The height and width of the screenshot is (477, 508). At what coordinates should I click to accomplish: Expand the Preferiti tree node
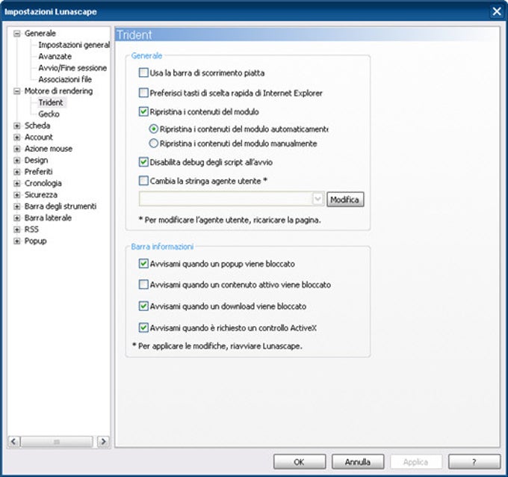(17, 172)
